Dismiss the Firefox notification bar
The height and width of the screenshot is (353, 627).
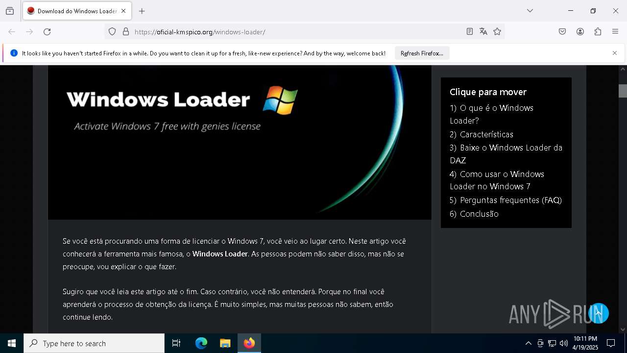(615, 53)
